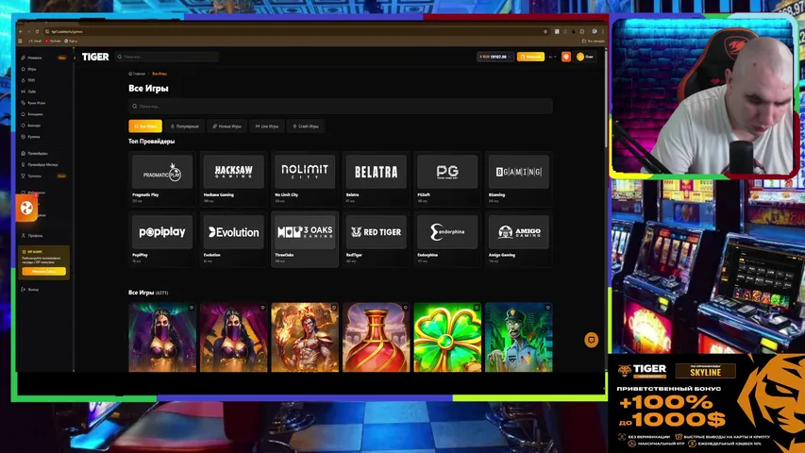Open the Amigo Gaming provider card
Image resolution: width=805 pixels, height=453 pixels.
(519, 239)
